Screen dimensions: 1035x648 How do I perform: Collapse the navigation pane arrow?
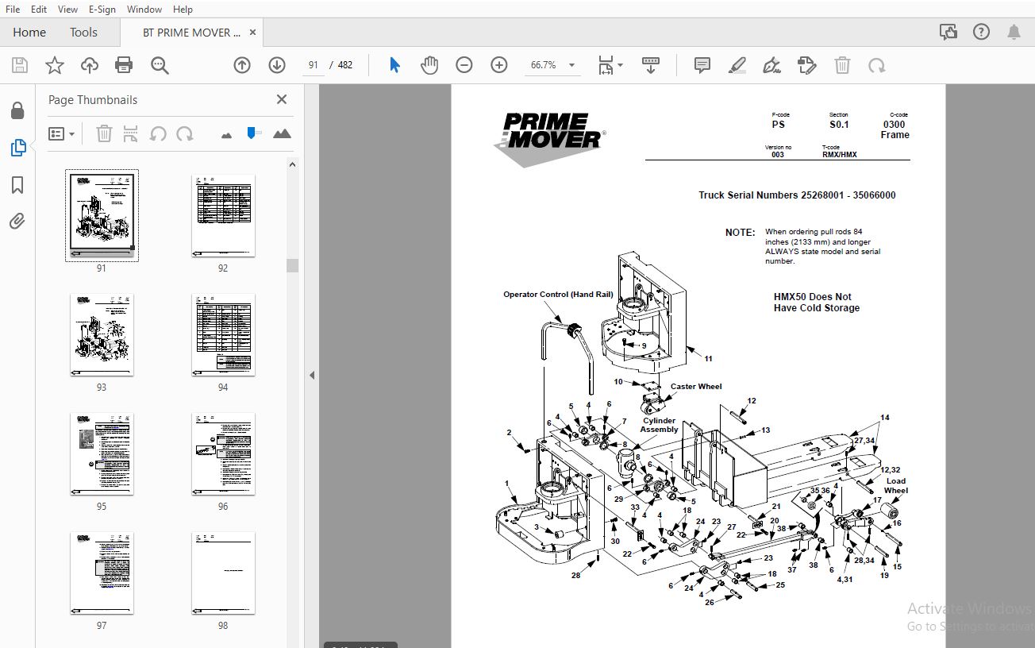[312, 375]
